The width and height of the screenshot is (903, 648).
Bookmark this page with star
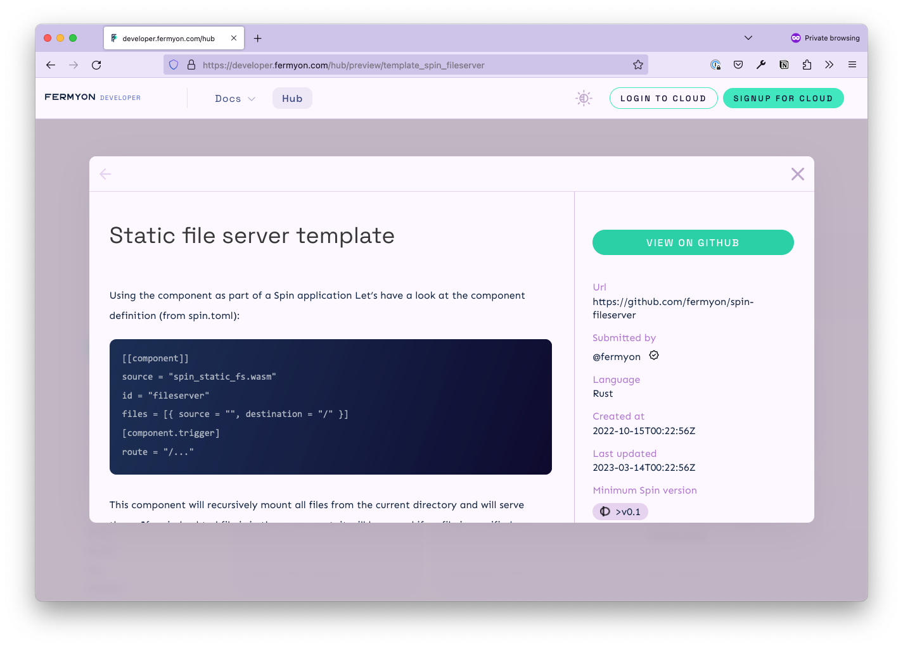tap(638, 65)
